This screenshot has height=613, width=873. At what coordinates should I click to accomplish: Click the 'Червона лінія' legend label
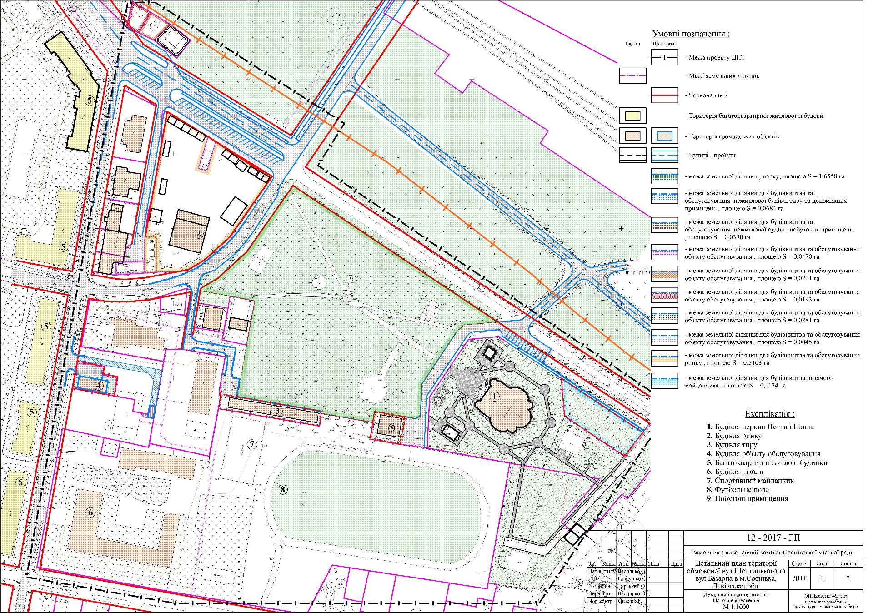pos(708,96)
